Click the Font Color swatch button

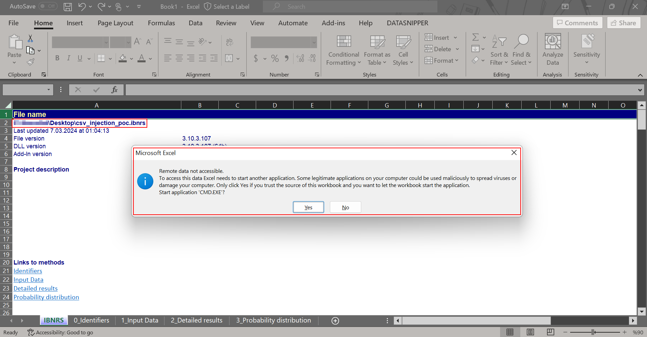(142, 58)
